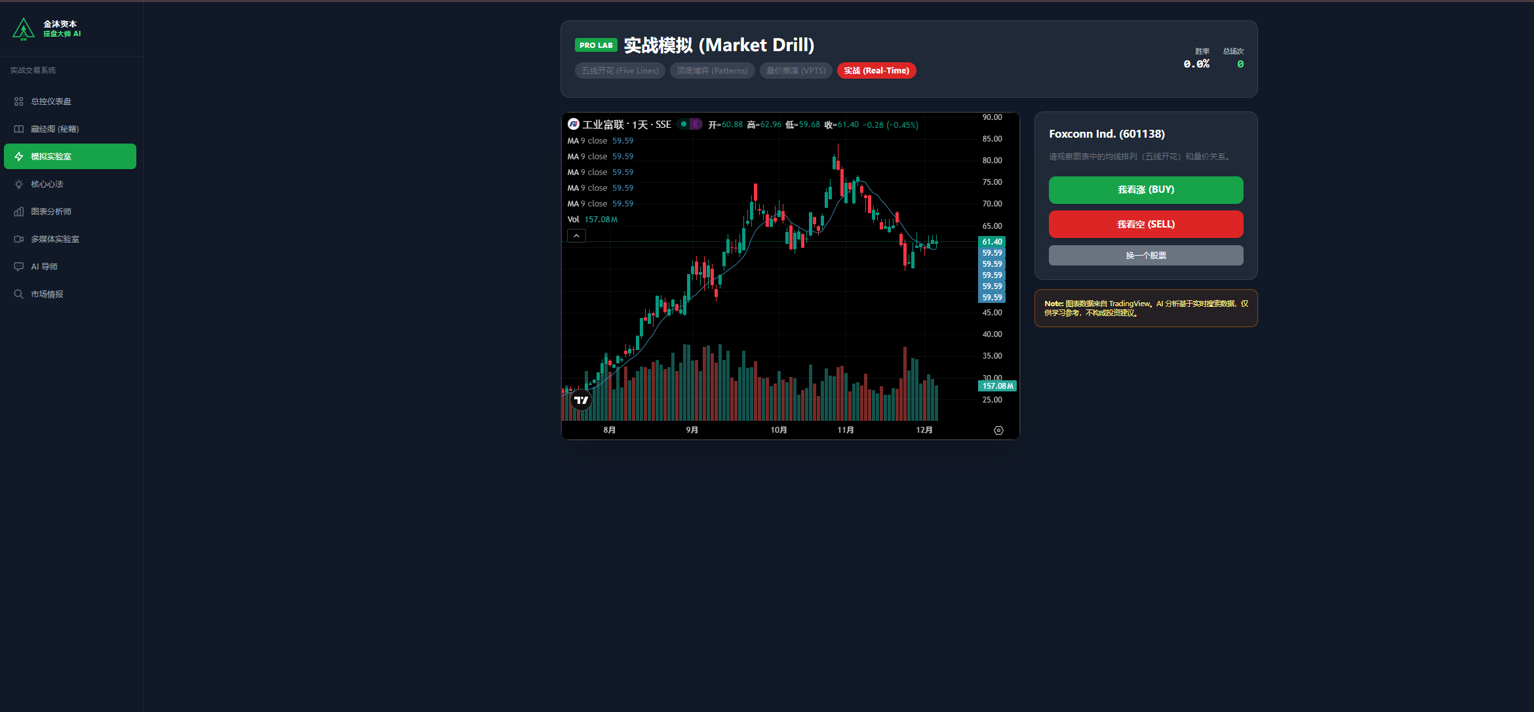This screenshot has height=712, width=1534.
Task: Collapse the chart legend using the chevron
Action: 576,235
